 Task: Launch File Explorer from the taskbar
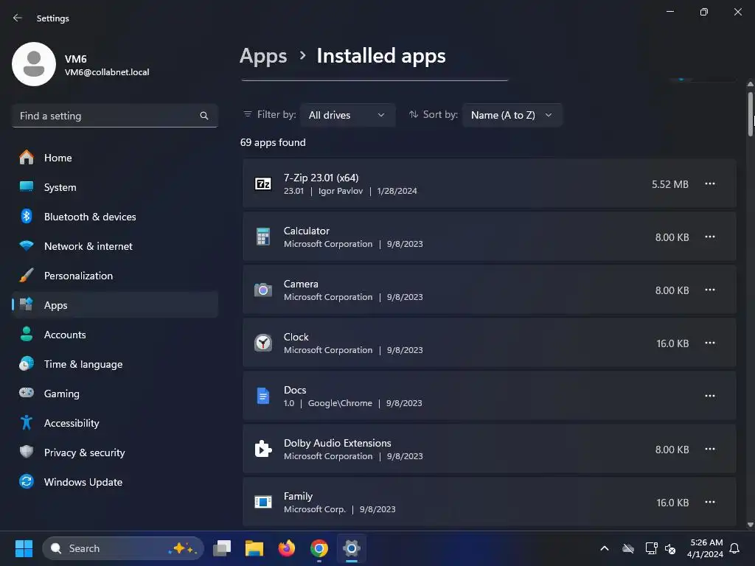pos(254,548)
